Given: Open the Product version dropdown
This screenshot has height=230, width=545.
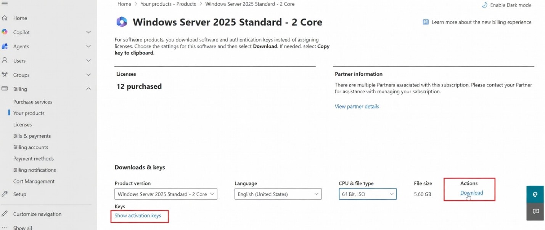Looking at the screenshot, I should coord(166,194).
